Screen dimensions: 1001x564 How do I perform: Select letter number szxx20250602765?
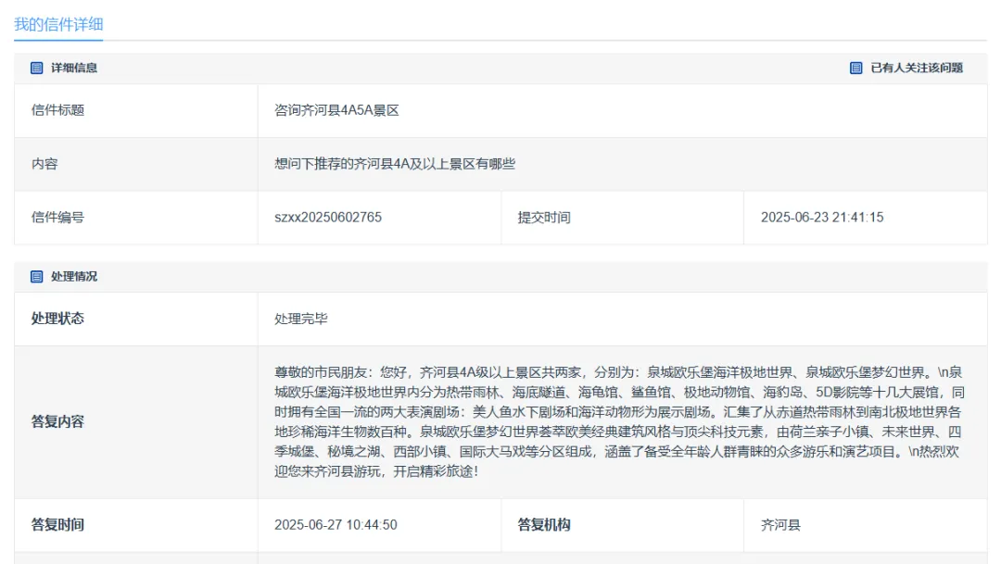pyautogui.click(x=328, y=218)
